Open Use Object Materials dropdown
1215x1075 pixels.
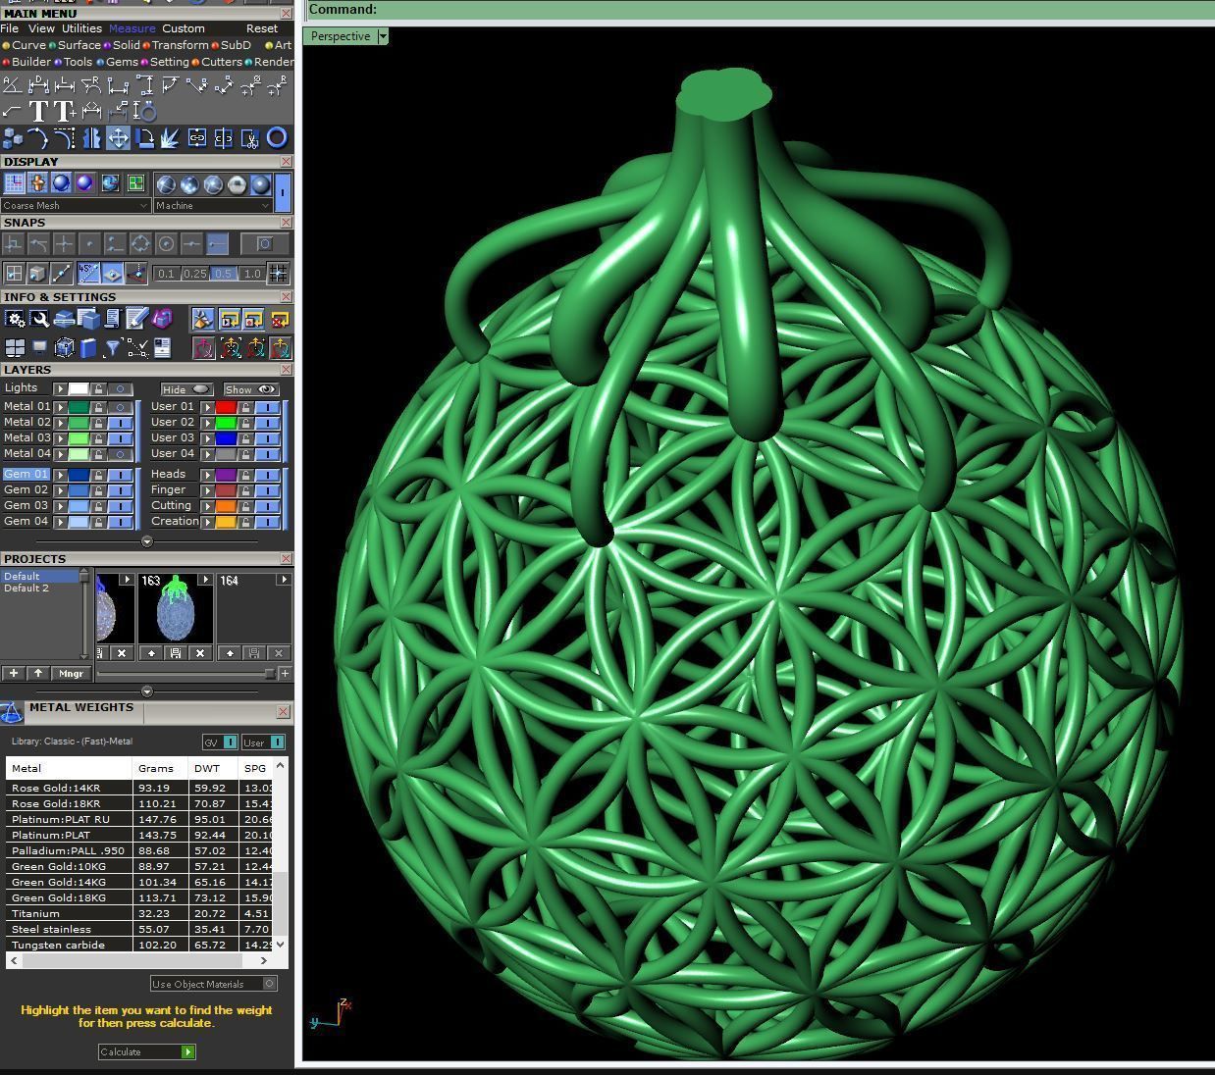point(214,984)
